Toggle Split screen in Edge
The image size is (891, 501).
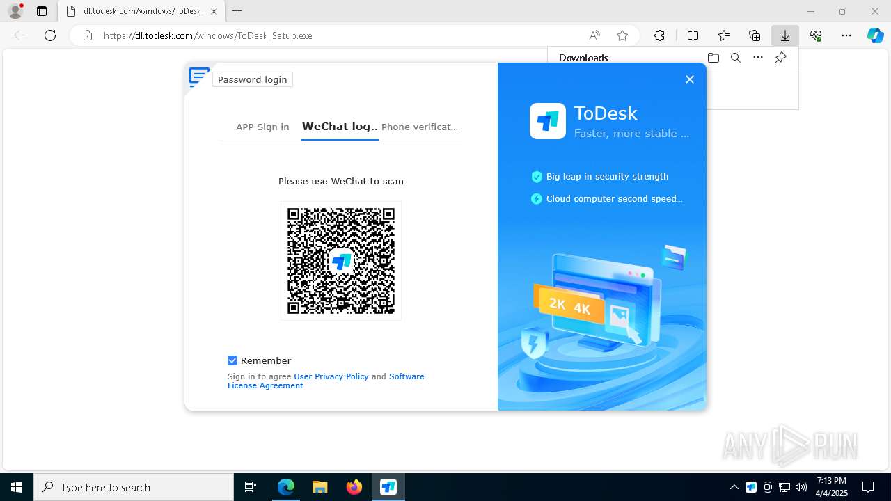coord(693,35)
